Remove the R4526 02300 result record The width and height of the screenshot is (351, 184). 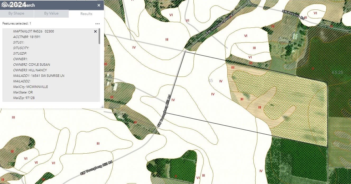click(x=95, y=31)
